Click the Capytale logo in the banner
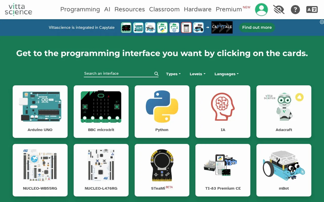 pyautogui.click(x=222, y=27)
